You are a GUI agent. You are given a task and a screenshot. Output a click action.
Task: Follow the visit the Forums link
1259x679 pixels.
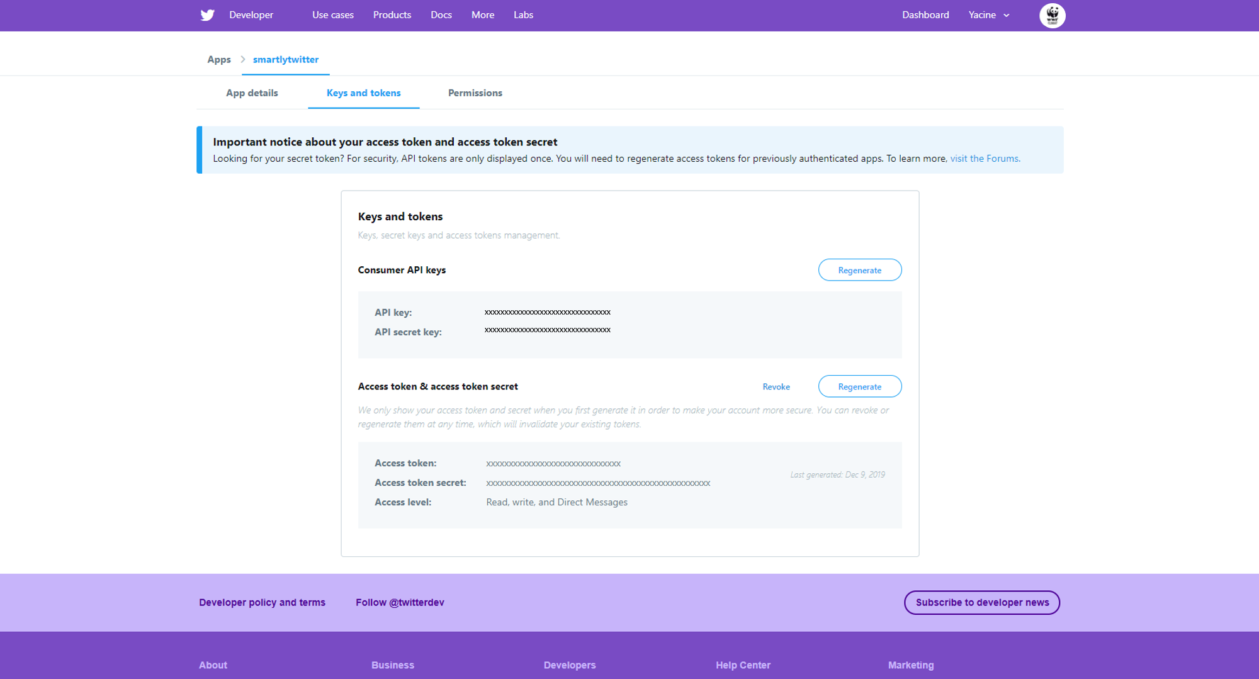coord(985,159)
